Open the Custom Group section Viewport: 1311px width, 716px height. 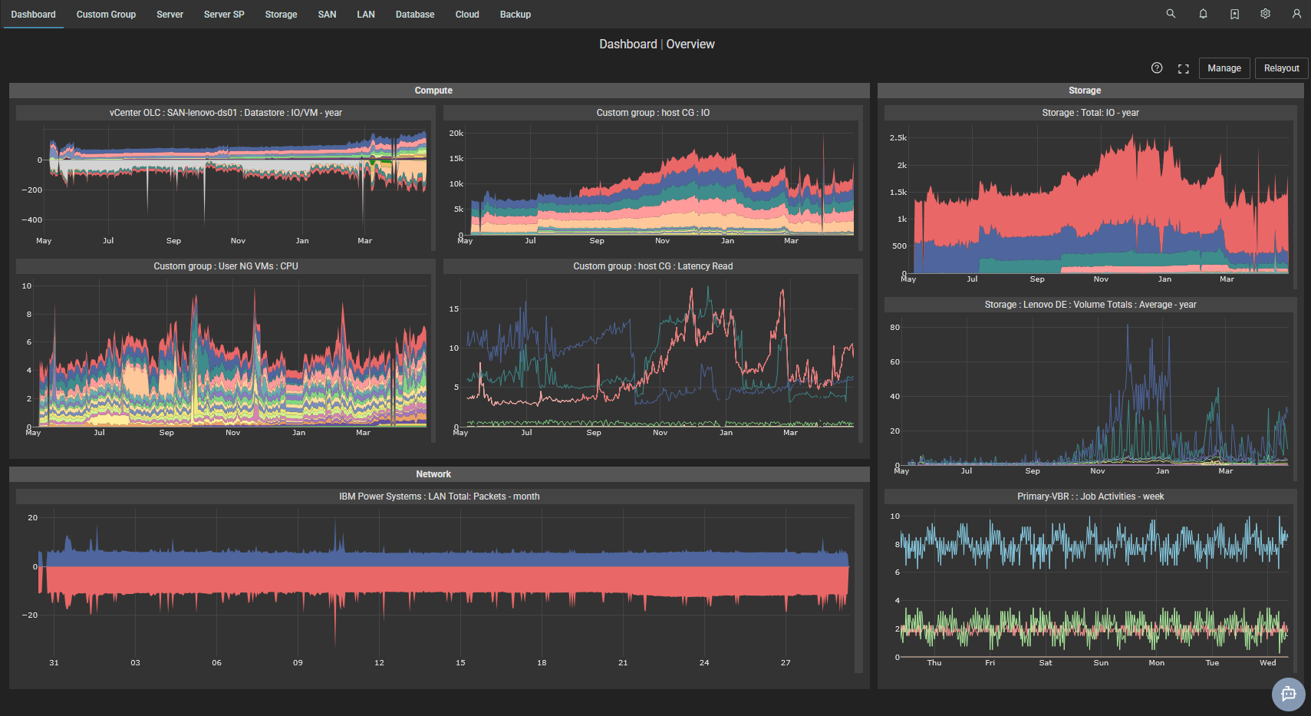[105, 14]
